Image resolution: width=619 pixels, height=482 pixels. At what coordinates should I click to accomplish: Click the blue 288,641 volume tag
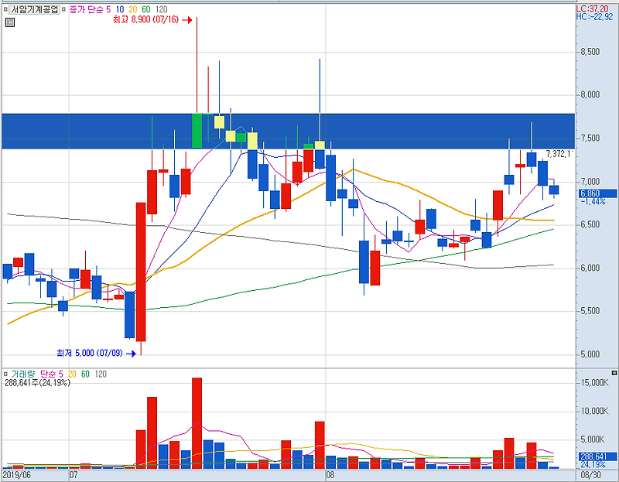click(597, 456)
